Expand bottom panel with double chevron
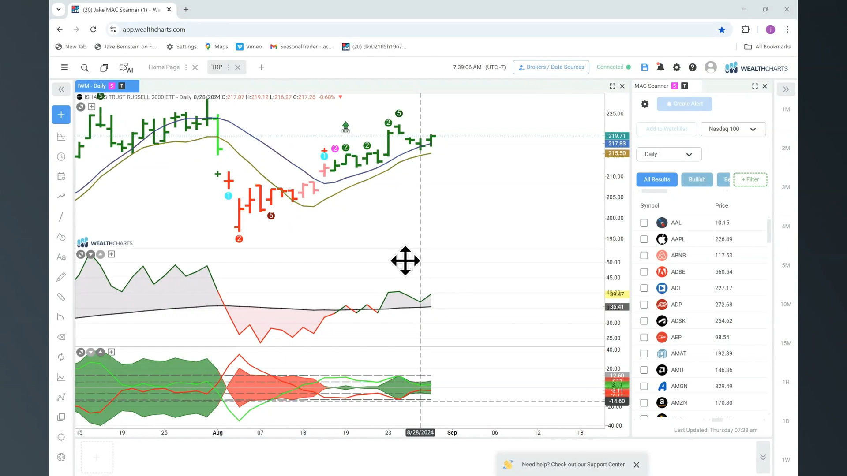Screen dimensions: 847x476 pyautogui.click(x=763, y=457)
